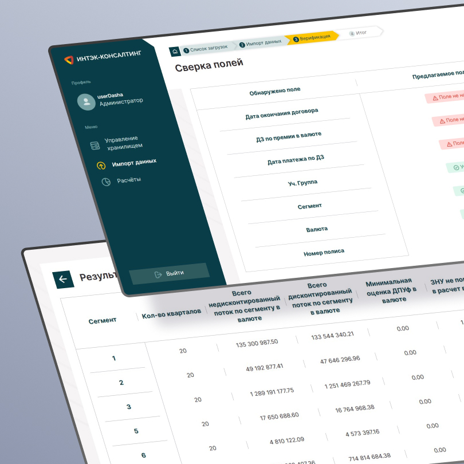464x464 pixels.
Task: Click warning badge for Дата окончания договора
Action: click(445, 96)
